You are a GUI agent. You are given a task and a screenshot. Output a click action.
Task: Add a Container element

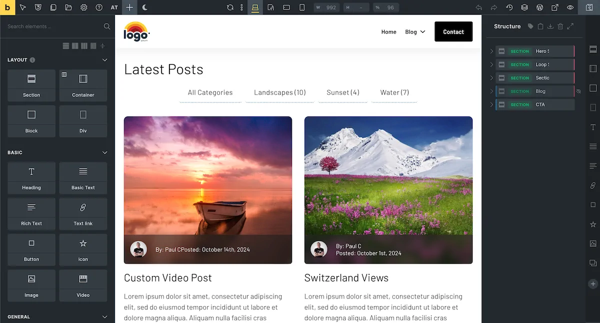click(x=83, y=85)
